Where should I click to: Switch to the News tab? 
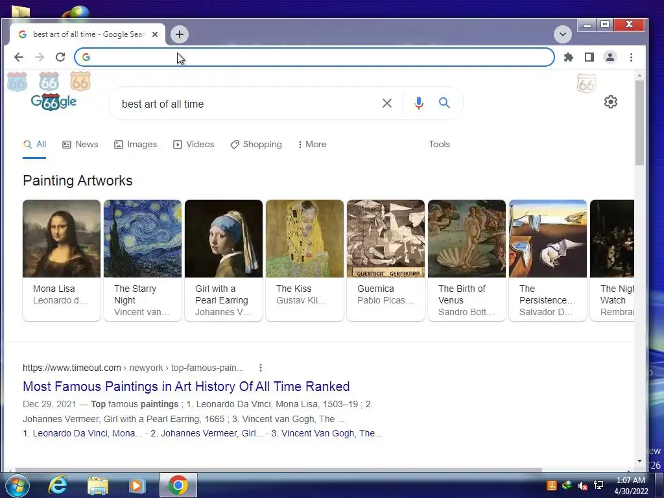click(x=80, y=145)
